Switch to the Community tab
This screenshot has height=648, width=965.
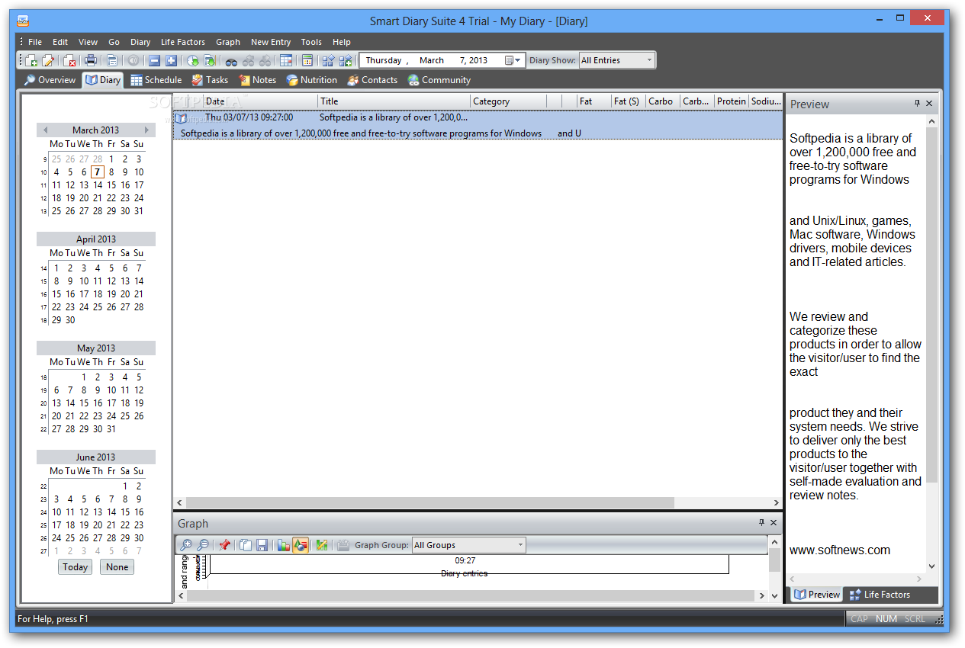point(439,80)
